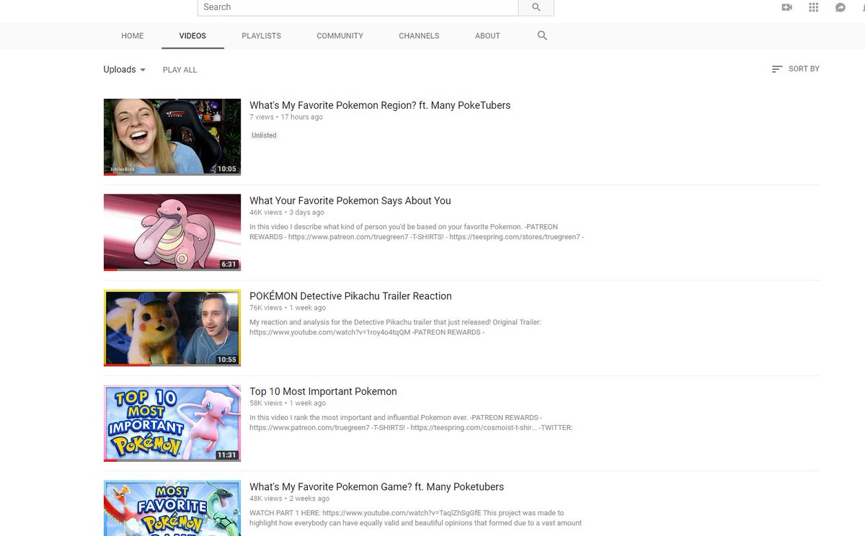Select the Videos tab
865x536 pixels.
coord(192,36)
